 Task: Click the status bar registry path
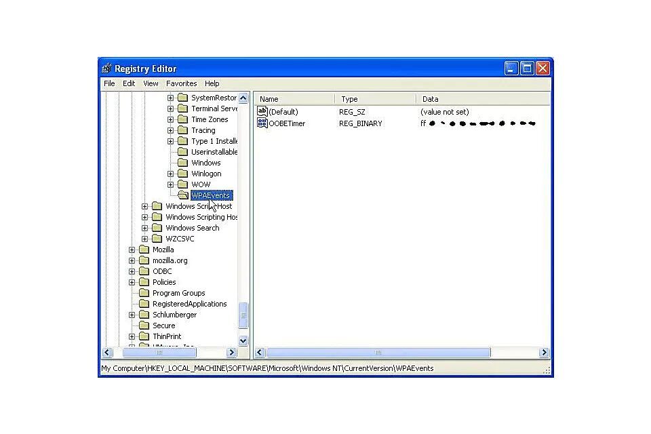267,368
